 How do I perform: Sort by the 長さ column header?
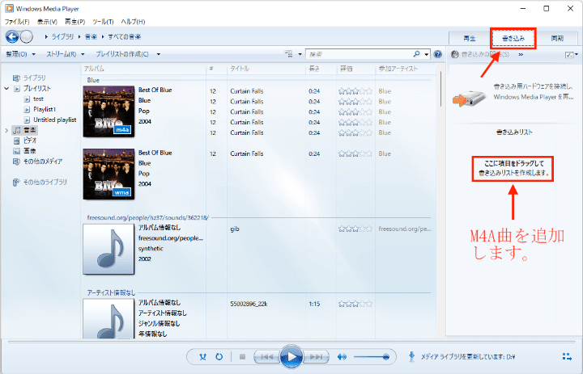tap(321, 69)
